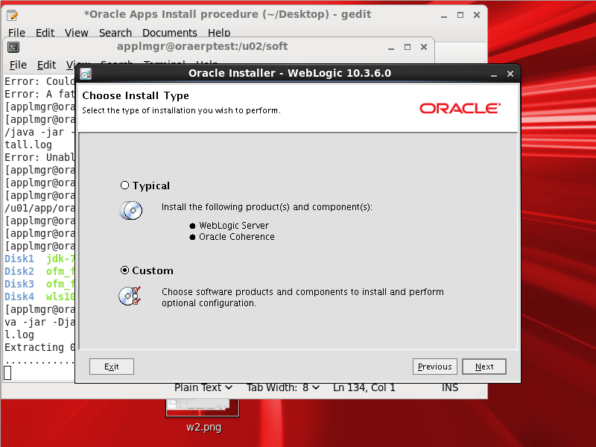Click WebLogic Server list item
Image resolution: width=596 pixels, height=447 pixels.
tap(234, 226)
